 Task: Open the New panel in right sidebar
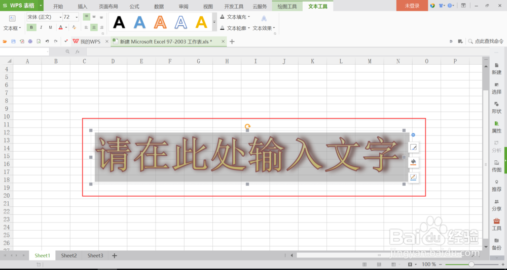[x=497, y=69]
